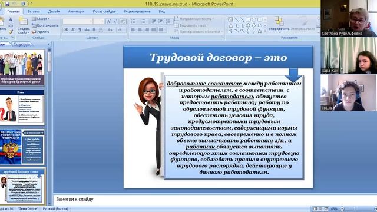Click the increase list level icon
Screen dimensions: 377x212
coord(160,21)
